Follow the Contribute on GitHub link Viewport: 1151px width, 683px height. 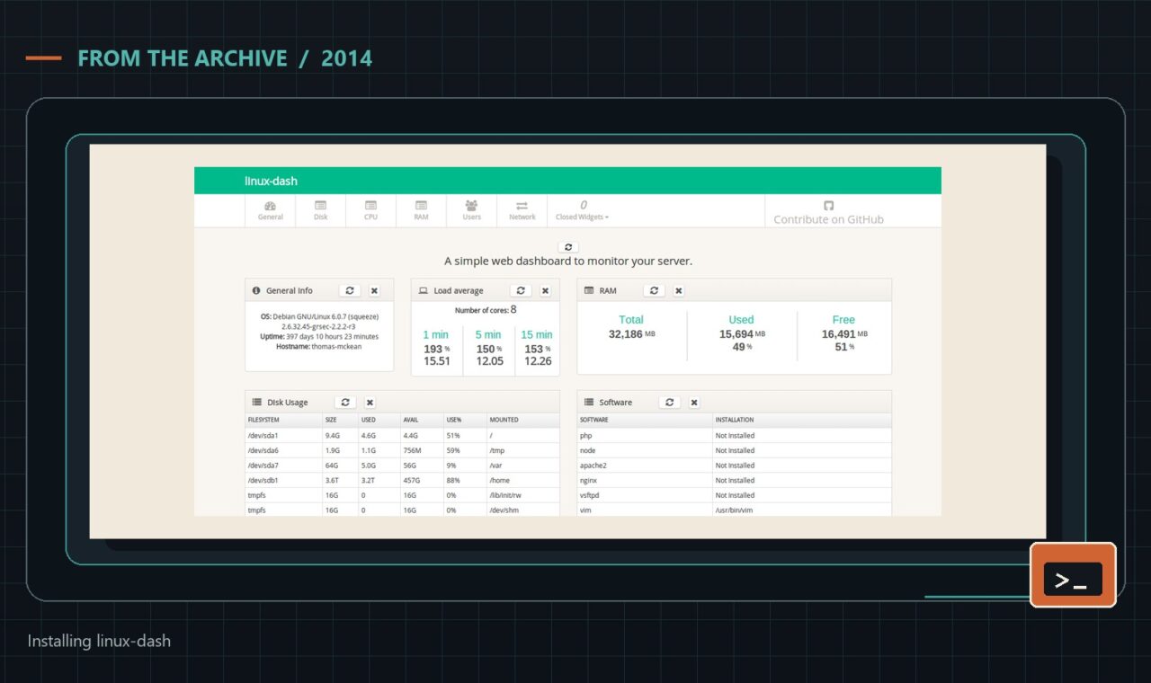point(828,213)
